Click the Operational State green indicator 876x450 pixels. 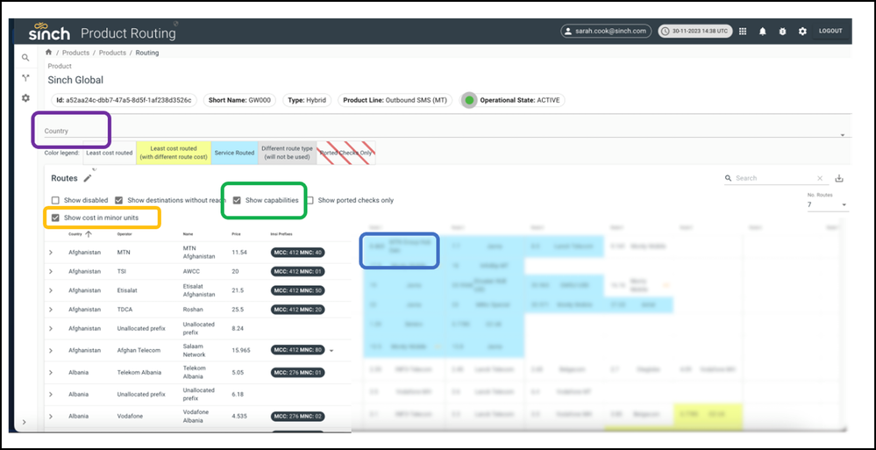(x=469, y=101)
